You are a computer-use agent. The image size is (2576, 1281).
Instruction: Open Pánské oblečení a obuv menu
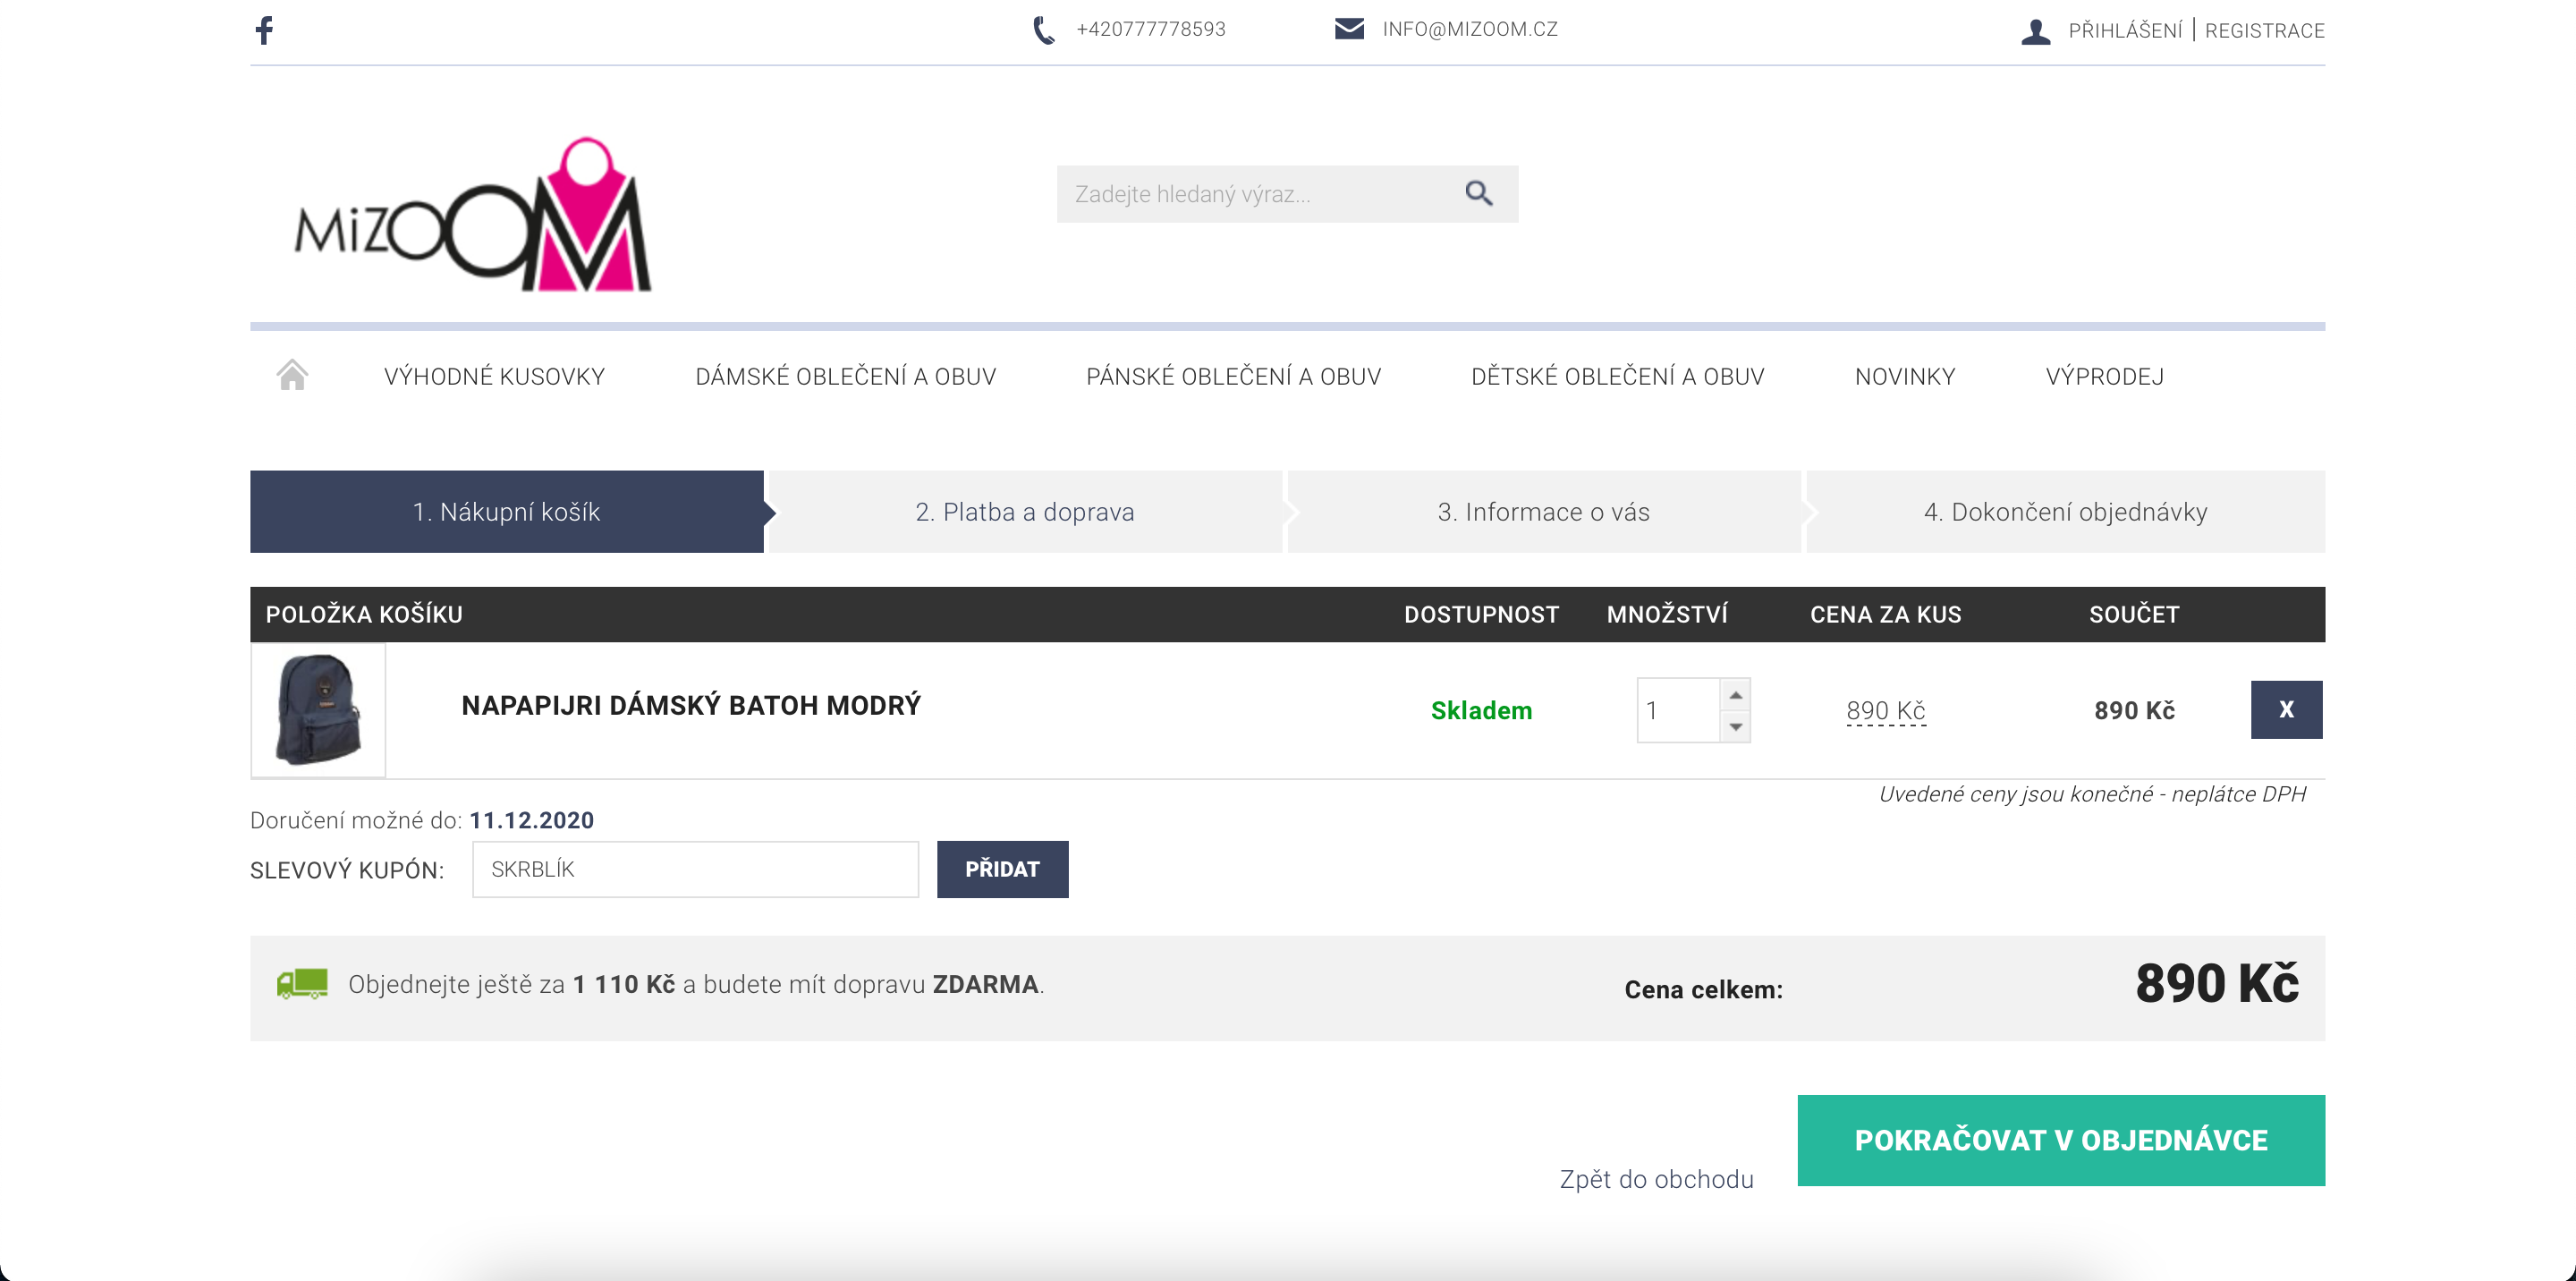(1233, 376)
